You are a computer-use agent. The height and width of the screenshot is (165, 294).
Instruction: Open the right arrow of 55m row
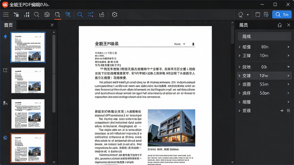(288, 85)
